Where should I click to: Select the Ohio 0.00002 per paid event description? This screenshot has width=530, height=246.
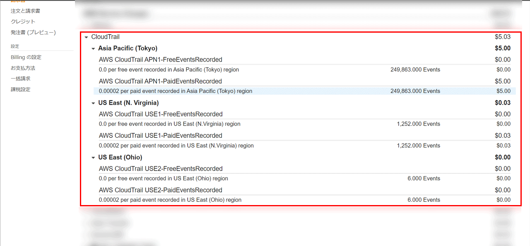[x=170, y=200]
